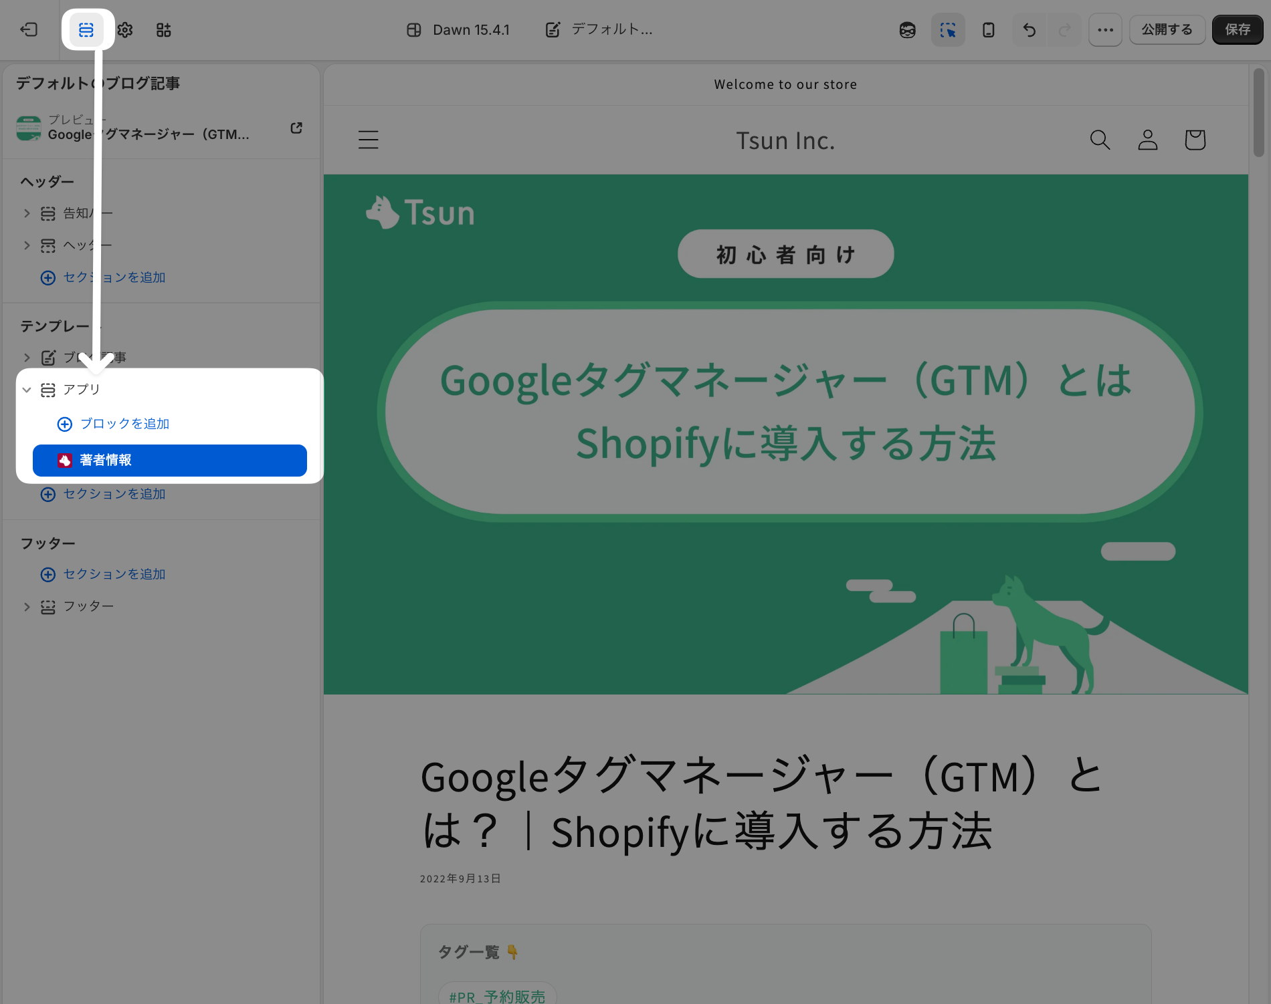Switch to mobile preview
The image size is (1271, 1004).
pyautogui.click(x=988, y=29)
